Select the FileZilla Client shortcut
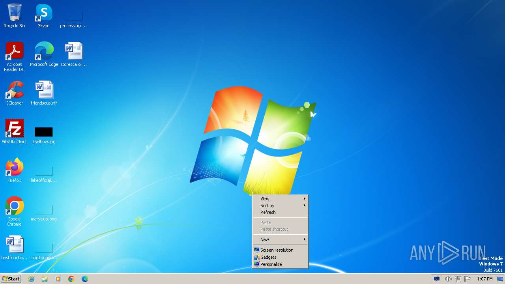505x284 pixels. pyautogui.click(x=14, y=132)
